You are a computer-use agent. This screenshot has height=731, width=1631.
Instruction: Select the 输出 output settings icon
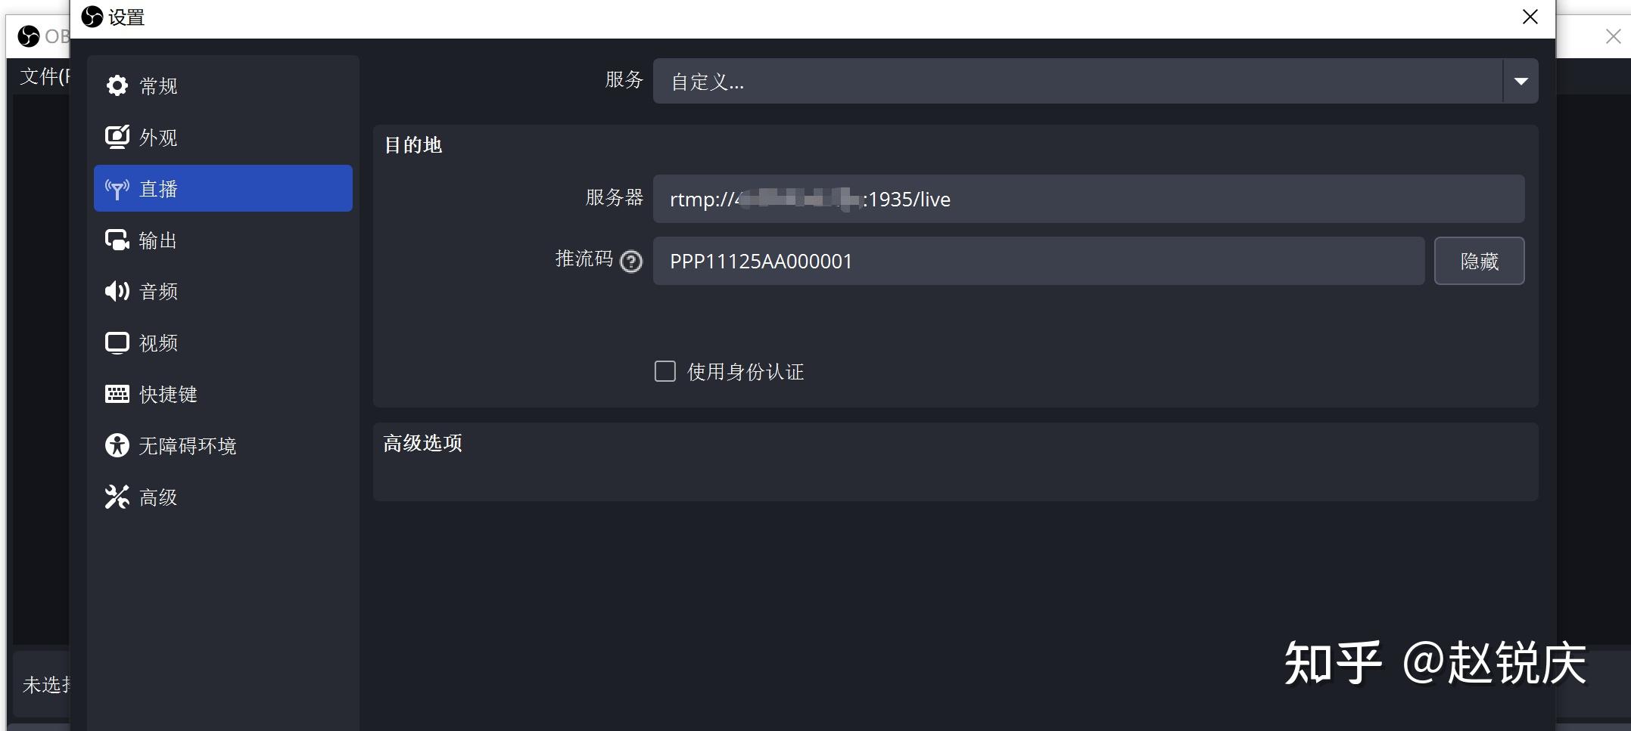117,240
